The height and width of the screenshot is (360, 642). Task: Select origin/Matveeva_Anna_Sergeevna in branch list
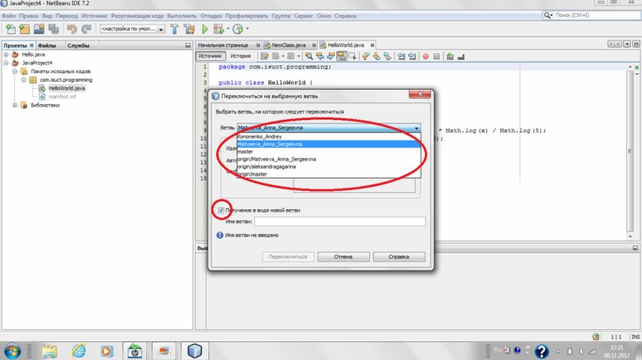tap(329, 159)
